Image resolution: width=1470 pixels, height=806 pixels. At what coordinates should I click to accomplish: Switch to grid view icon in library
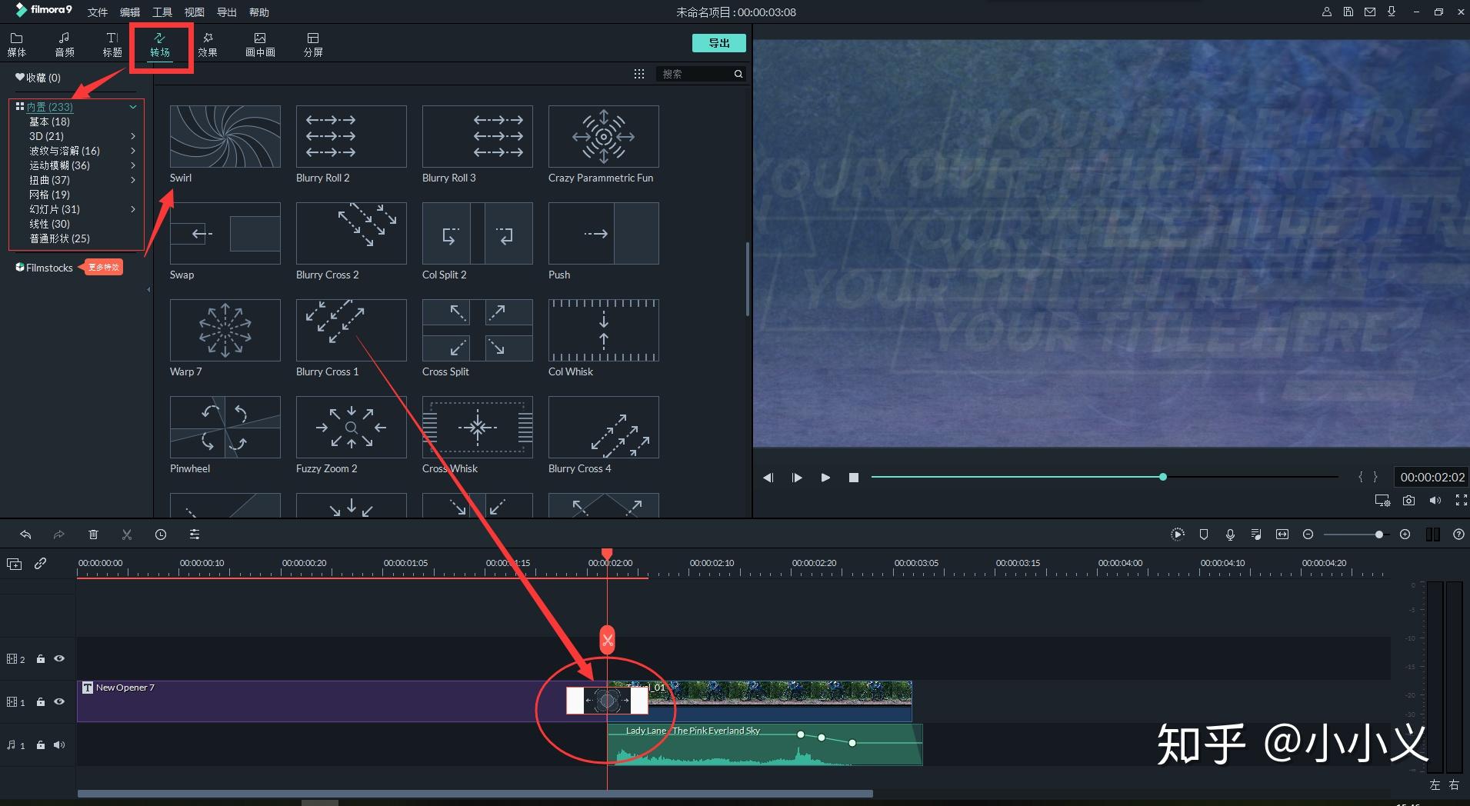[638, 74]
